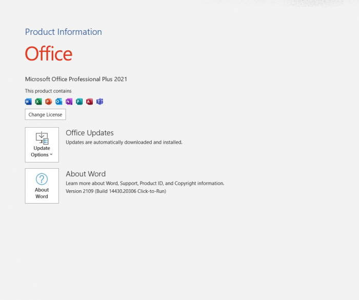Viewport: 359px width, 300px height.
Task: Click the Teams app icon
Action: (x=99, y=102)
